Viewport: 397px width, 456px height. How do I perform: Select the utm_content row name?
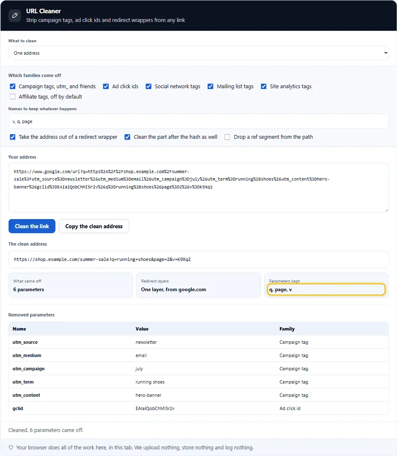[x=26, y=395]
